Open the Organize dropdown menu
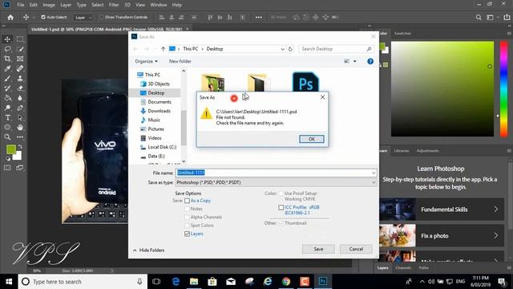Image resolution: width=513 pixels, height=289 pixels. [146, 61]
